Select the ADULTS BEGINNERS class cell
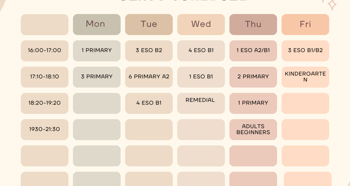This screenshot has width=350, height=186. pyautogui.click(x=253, y=130)
